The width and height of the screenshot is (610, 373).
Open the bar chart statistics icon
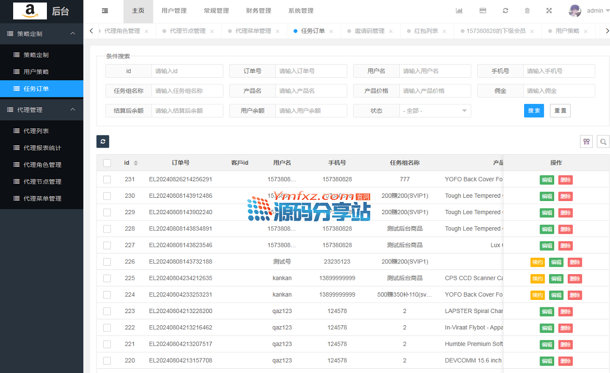point(459,11)
